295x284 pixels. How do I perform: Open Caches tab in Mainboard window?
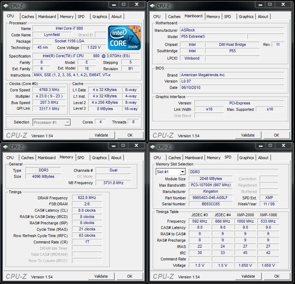pos(174,17)
